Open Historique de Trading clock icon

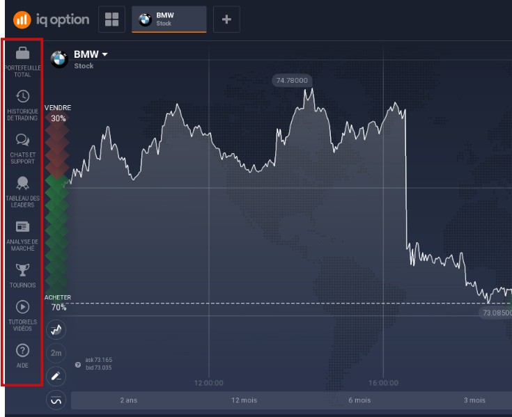click(22, 97)
